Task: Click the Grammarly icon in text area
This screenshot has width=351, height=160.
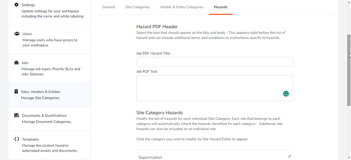Action: click(286, 94)
